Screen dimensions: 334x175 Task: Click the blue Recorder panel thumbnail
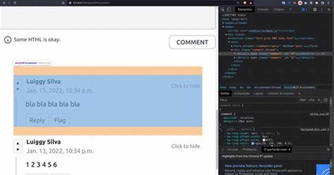click(323, 169)
